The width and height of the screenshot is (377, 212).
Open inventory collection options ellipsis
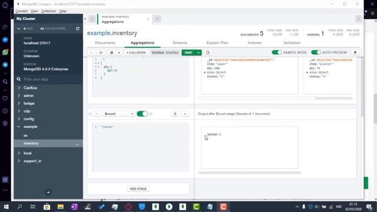77,144
